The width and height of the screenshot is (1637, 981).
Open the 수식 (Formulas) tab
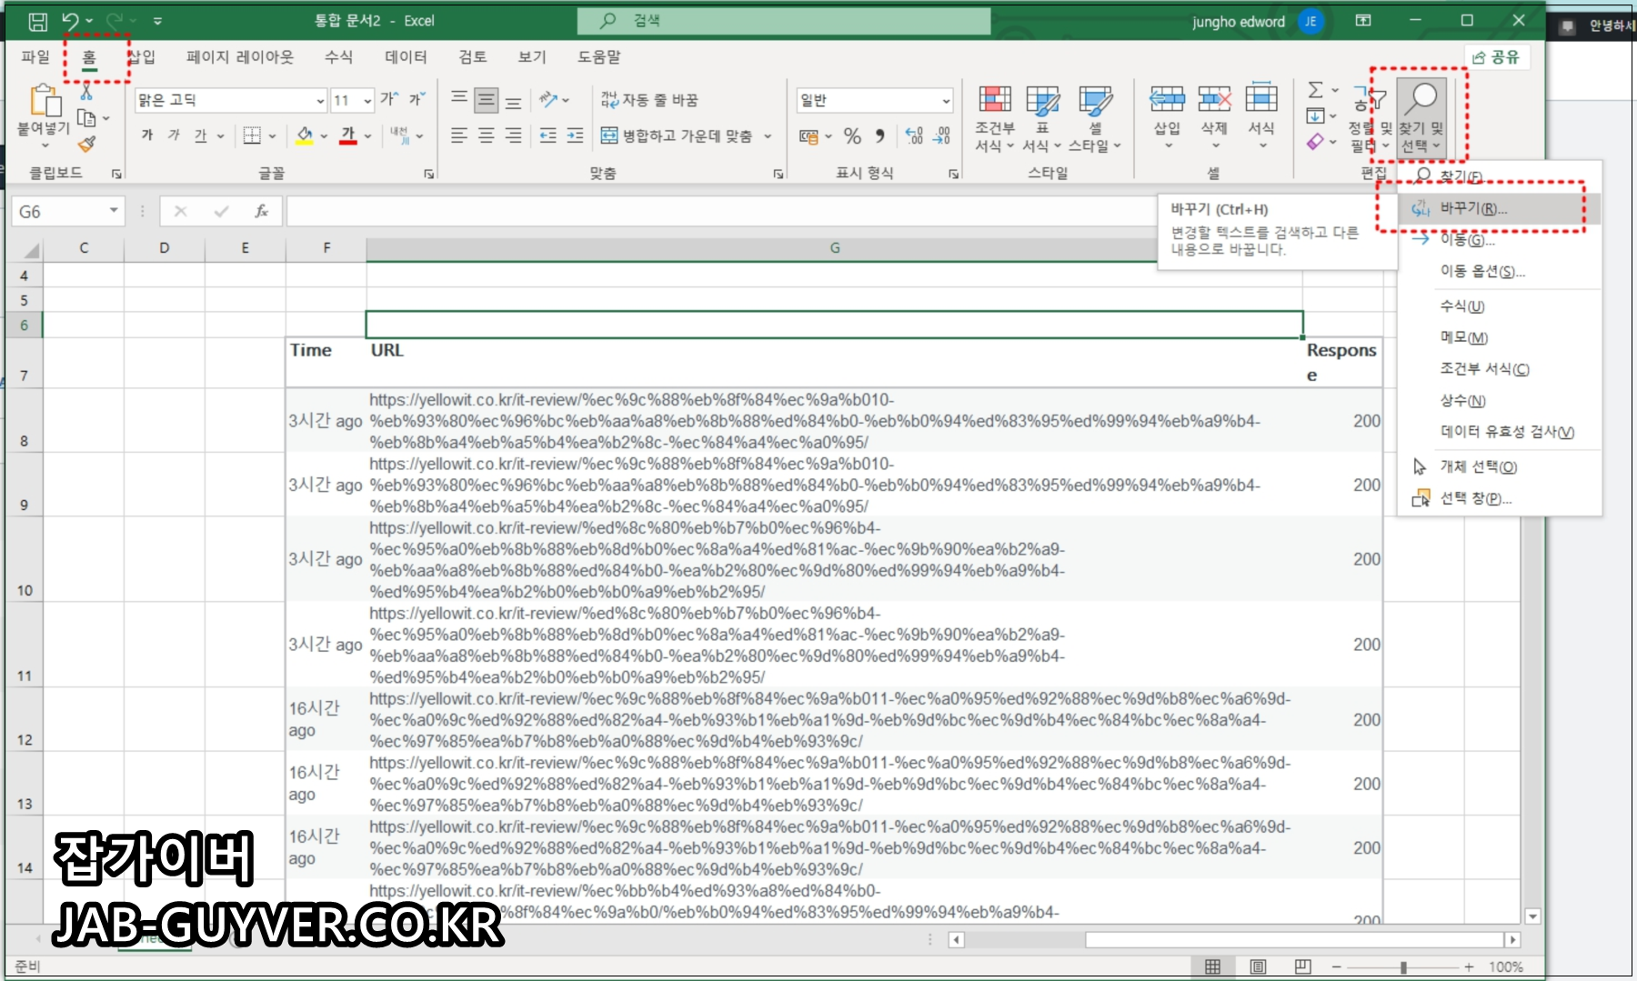[x=338, y=56]
